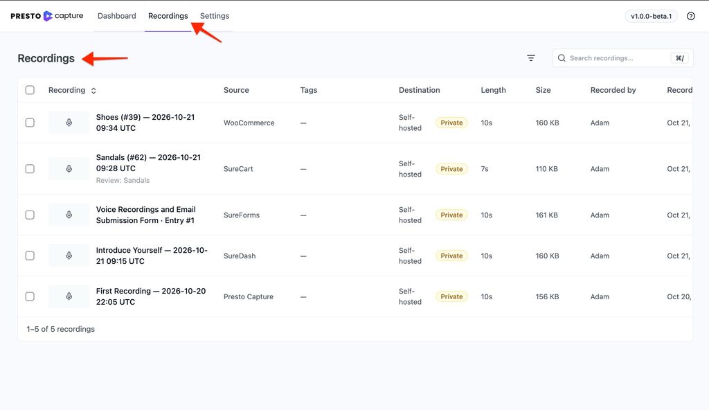This screenshot has width=709, height=410.
Task: Click the search magnifier icon
Action: (x=562, y=58)
